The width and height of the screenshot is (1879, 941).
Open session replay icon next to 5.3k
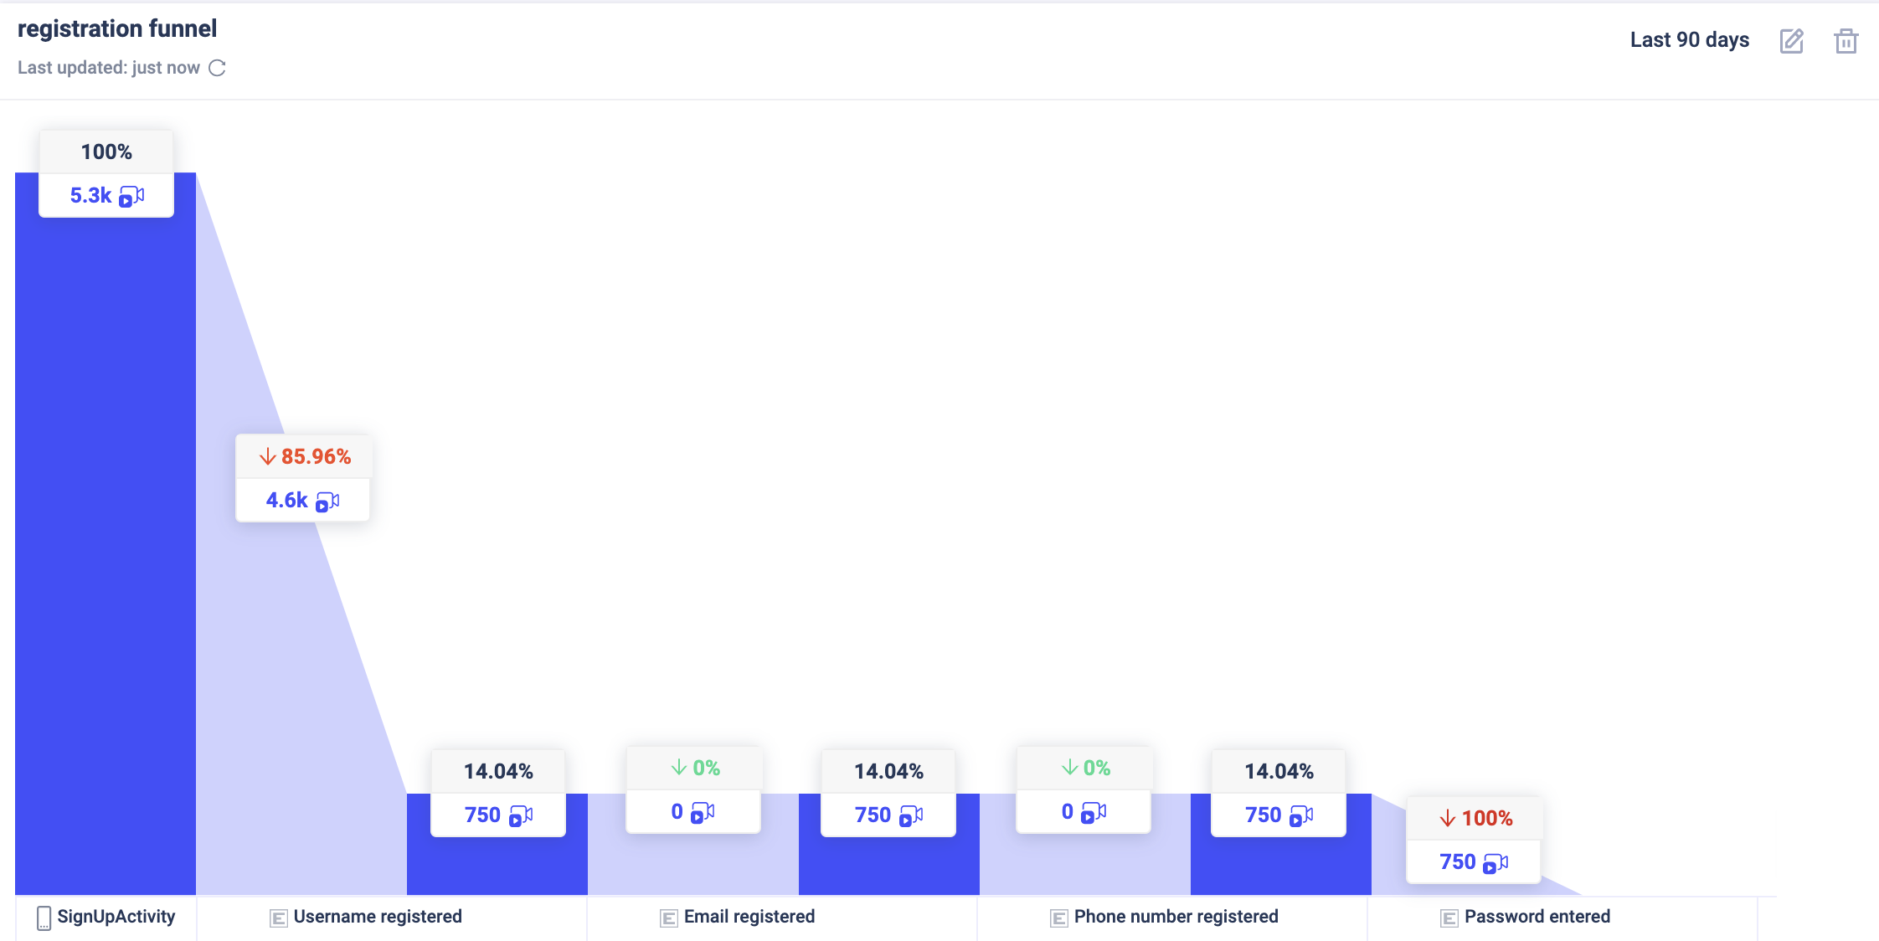click(133, 196)
